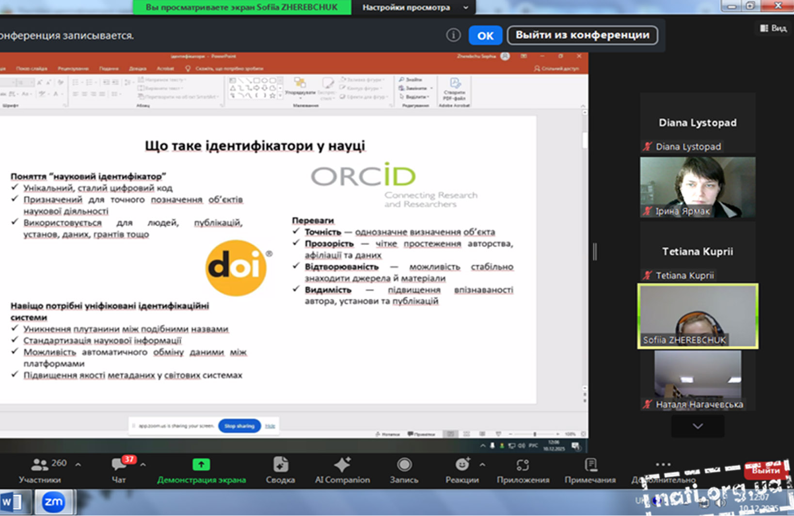Click the screen share icon
794x516 pixels.
coord(201,465)
